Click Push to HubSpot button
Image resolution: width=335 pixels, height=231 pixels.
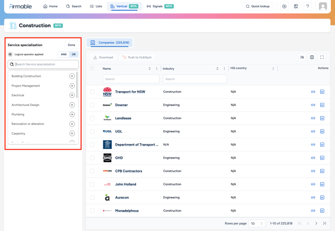pos(137,57)
